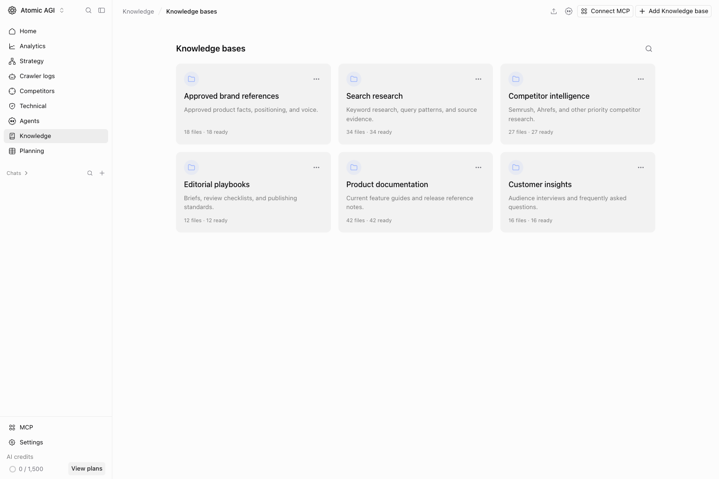This screenshot has width=719, height=479.
Task: Click the Customer insights folder icon
Action: click(516, 167)
